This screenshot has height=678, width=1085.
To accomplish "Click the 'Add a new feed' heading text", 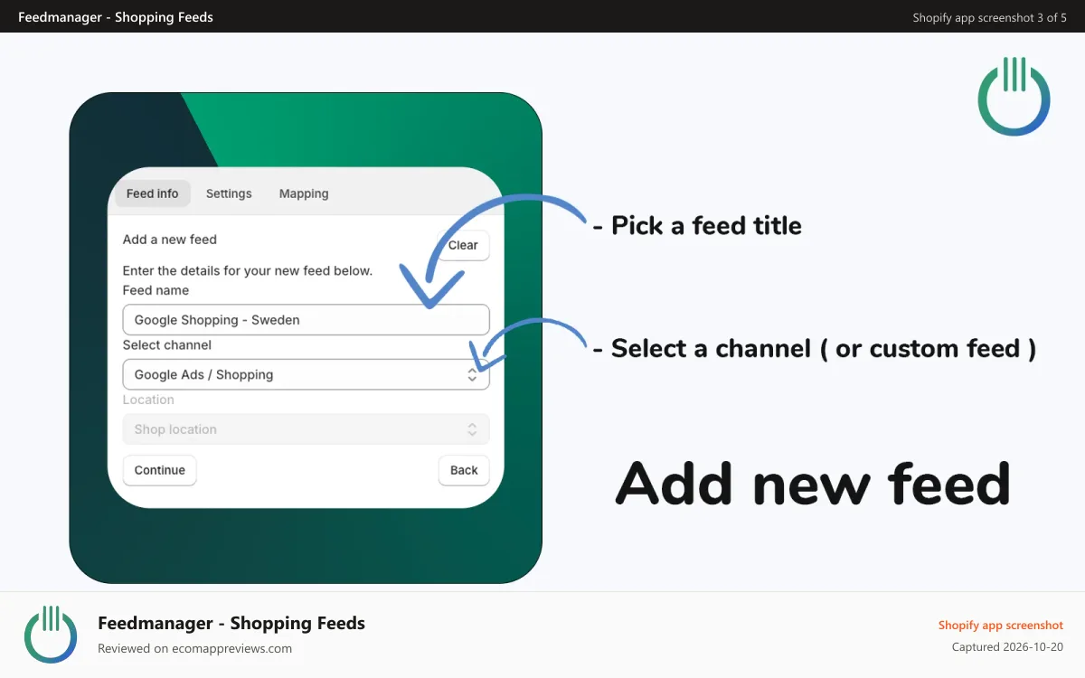I will click(x=170, y=240).
